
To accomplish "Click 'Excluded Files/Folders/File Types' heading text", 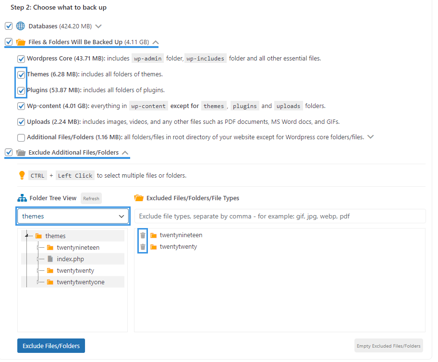I will [x=193, y=198].
